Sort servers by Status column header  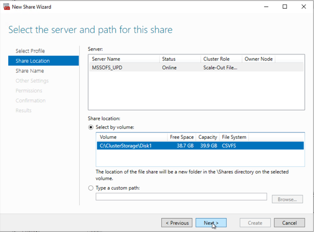179,59
